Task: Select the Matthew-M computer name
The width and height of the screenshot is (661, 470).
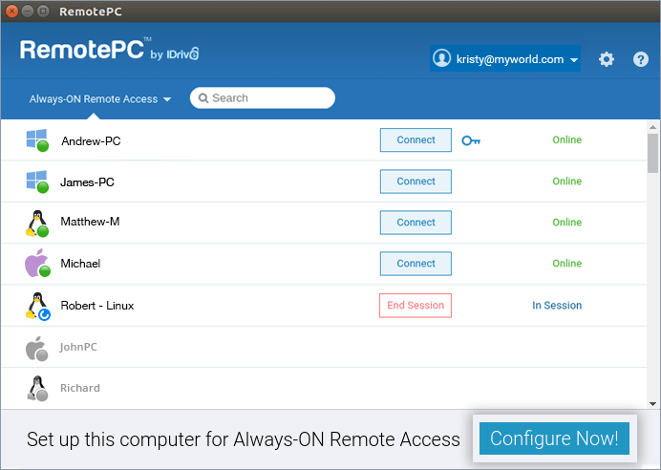Action: [x=90, y=222]
